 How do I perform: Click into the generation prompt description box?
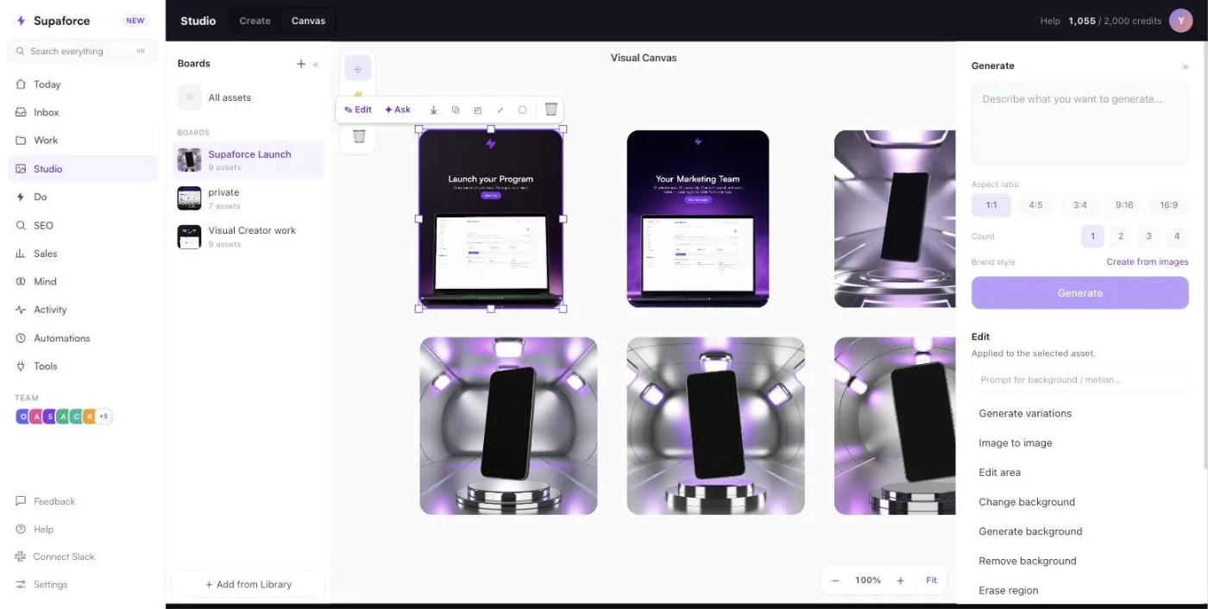(1080, 123)
